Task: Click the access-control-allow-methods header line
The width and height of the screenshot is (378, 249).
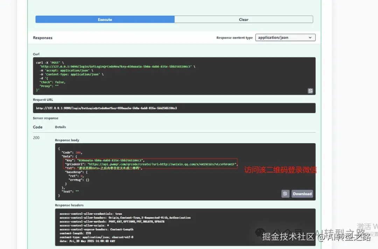Action: 112,221
